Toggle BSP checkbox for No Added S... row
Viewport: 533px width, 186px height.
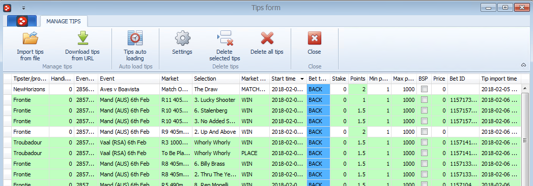point(424,122)
